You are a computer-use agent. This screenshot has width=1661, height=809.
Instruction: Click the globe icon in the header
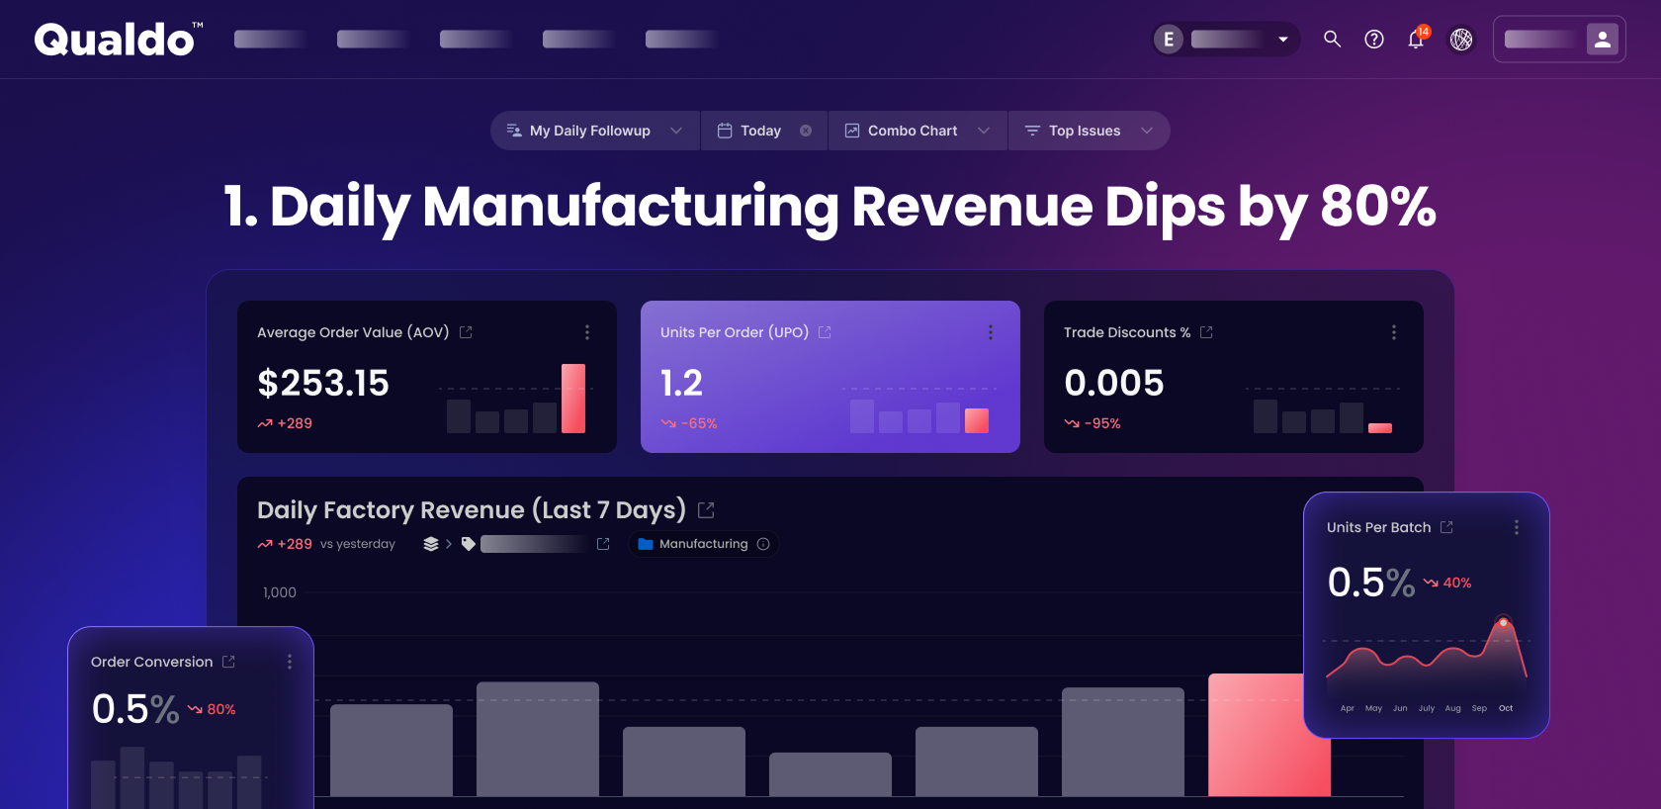coord(1461,40)
